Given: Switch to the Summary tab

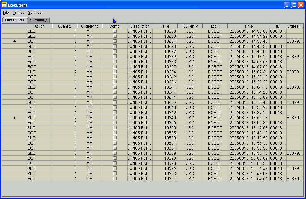Looking at the screenshot, I should [38, 20].
